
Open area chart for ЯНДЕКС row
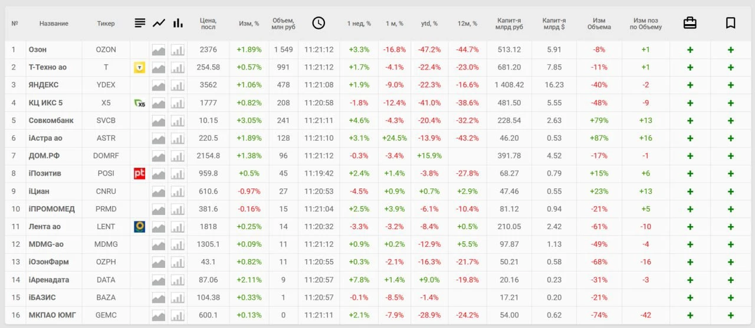click(159, 85)
